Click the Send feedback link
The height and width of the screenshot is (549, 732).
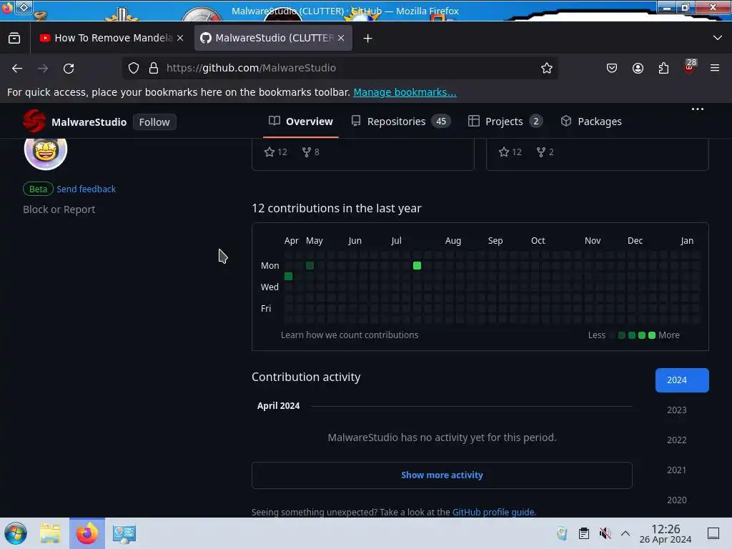tap(86, 189)
